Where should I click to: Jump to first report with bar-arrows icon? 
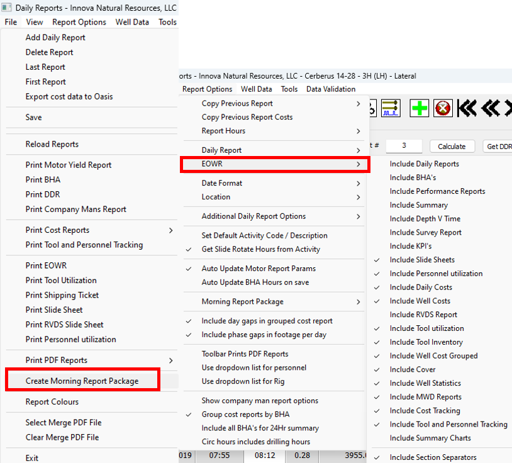[467, 108]
